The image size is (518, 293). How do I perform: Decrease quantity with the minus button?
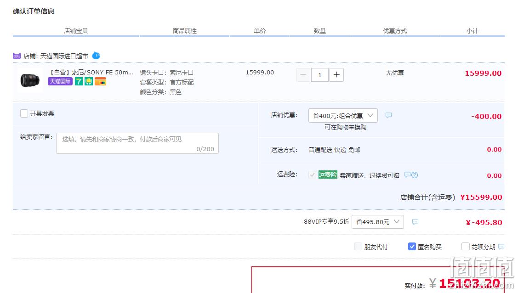(303, 75)
